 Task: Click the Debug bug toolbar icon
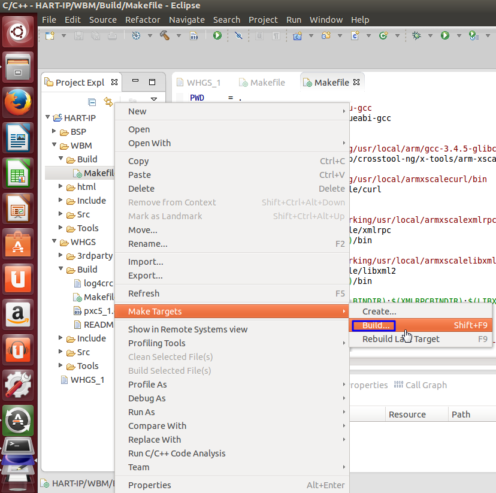(416, 35)
